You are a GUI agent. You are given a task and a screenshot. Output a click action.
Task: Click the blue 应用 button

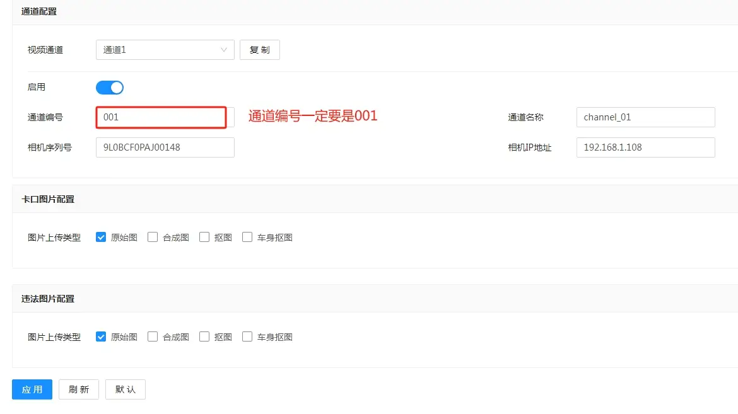[32, 389]
